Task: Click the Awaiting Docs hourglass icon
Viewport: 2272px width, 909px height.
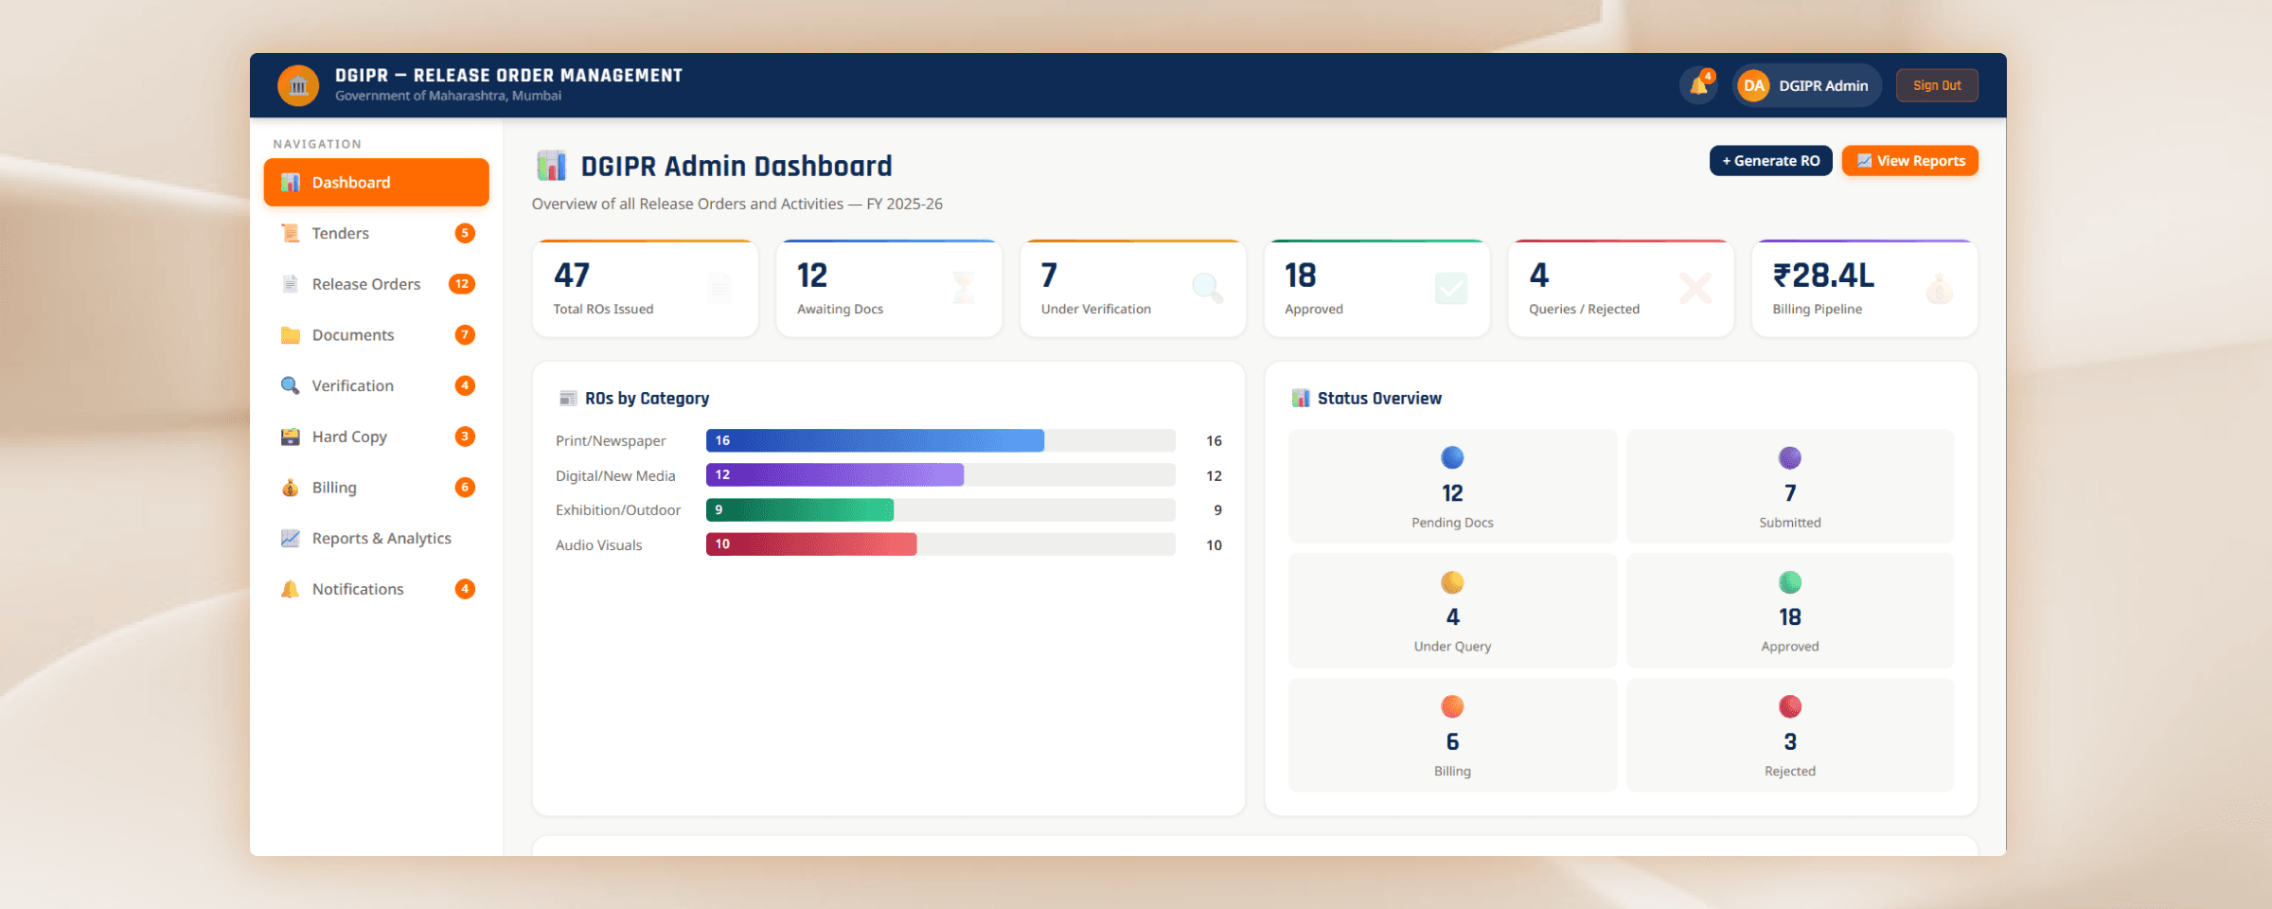Action: [964, 288]
